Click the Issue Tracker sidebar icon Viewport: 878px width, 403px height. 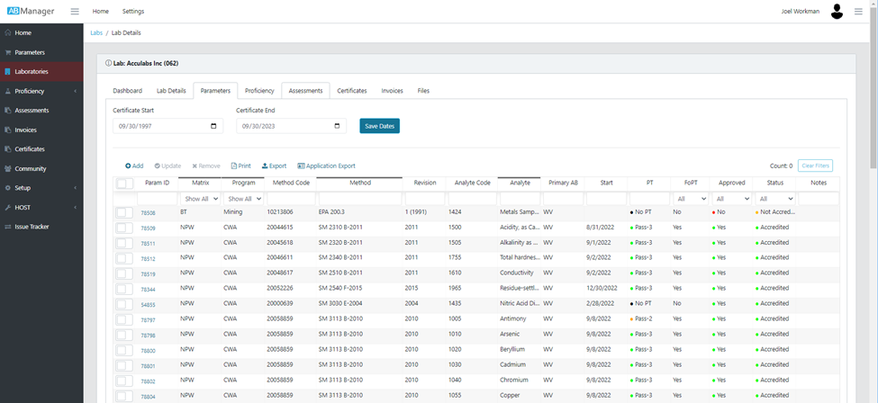pyautogui.click(x=8, y=227)
